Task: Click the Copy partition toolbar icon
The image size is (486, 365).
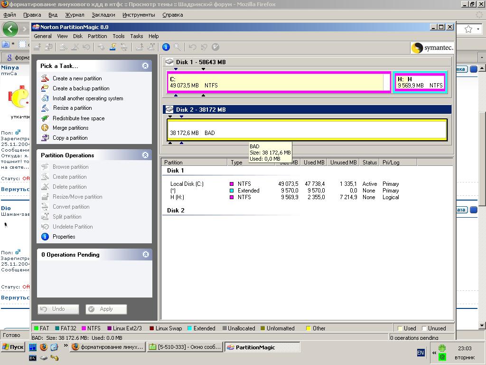Action: point(49,47)
